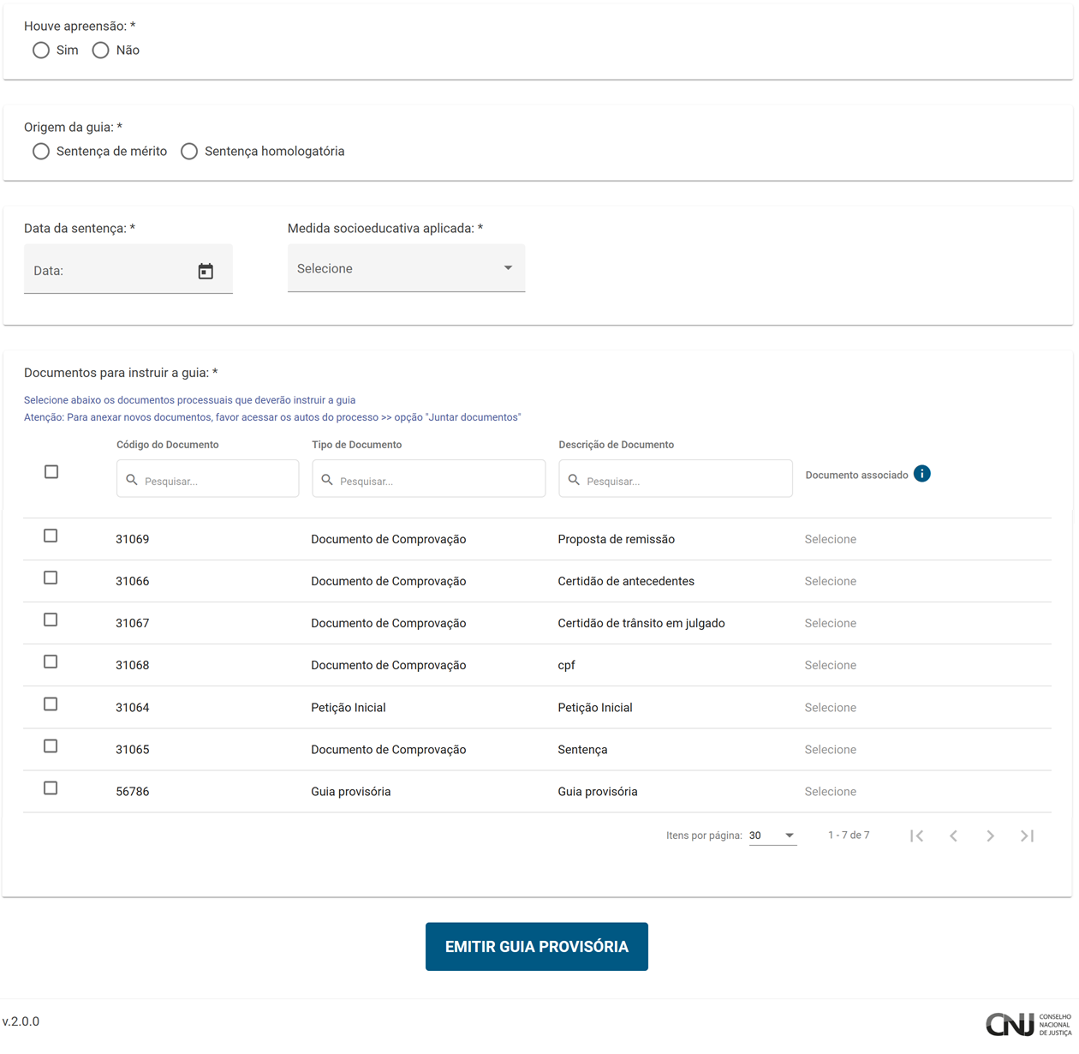
Task: Click the Documento associado info icon
Action: 921,474
